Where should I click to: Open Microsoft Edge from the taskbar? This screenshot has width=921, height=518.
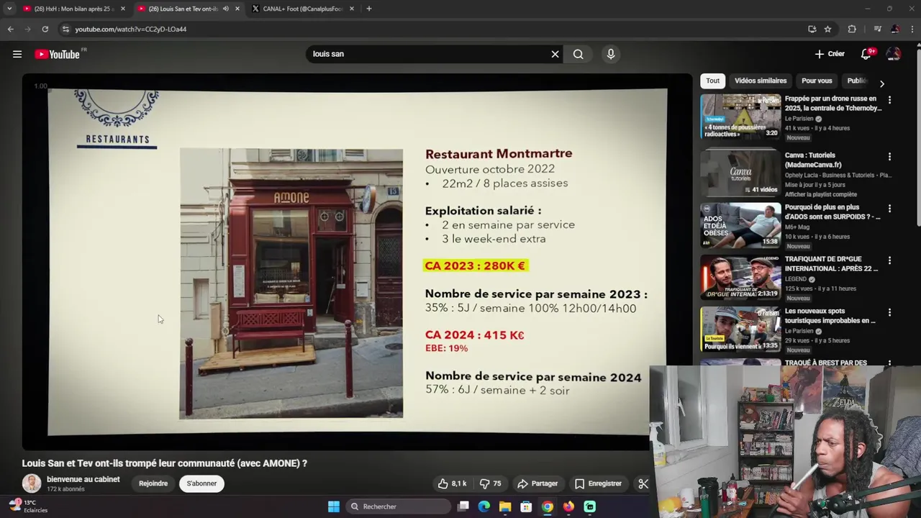tap(484, 506)
